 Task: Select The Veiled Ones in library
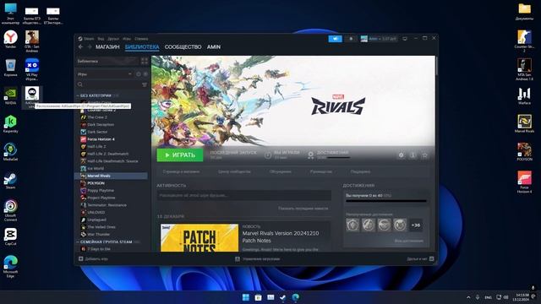click(x=101, y=227)
